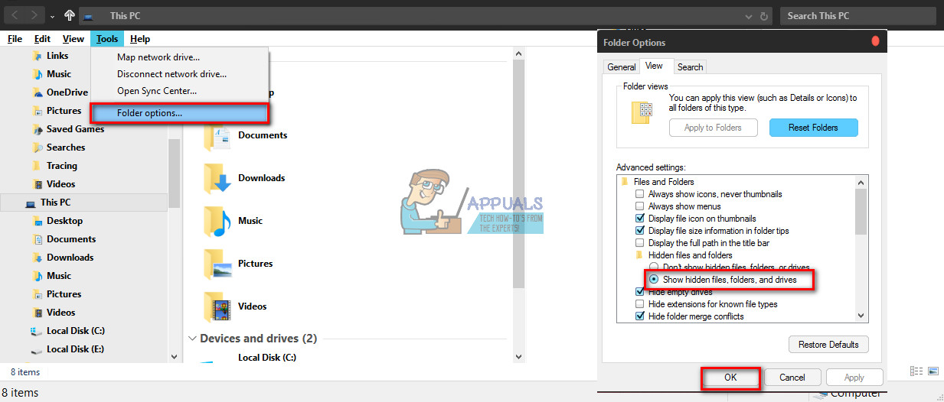Select Local Disk (C:) in sidebar
Screen dimensions: 944x402
coord(67,331)
